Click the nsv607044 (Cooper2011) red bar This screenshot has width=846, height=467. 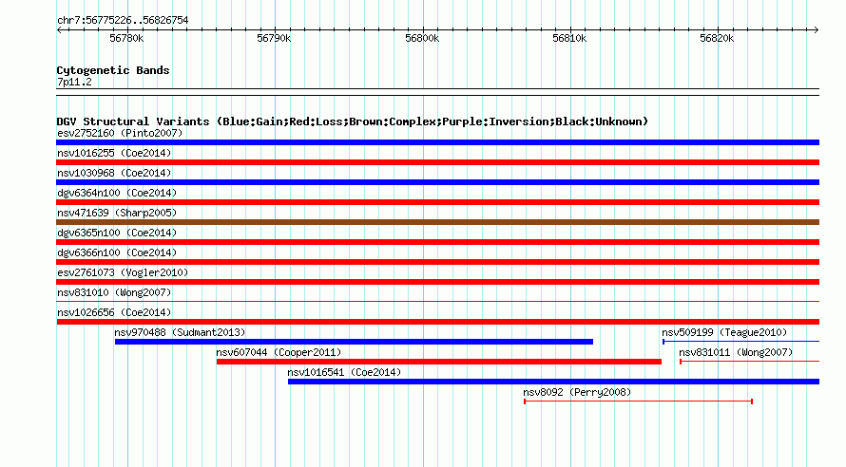coord(438,362)
